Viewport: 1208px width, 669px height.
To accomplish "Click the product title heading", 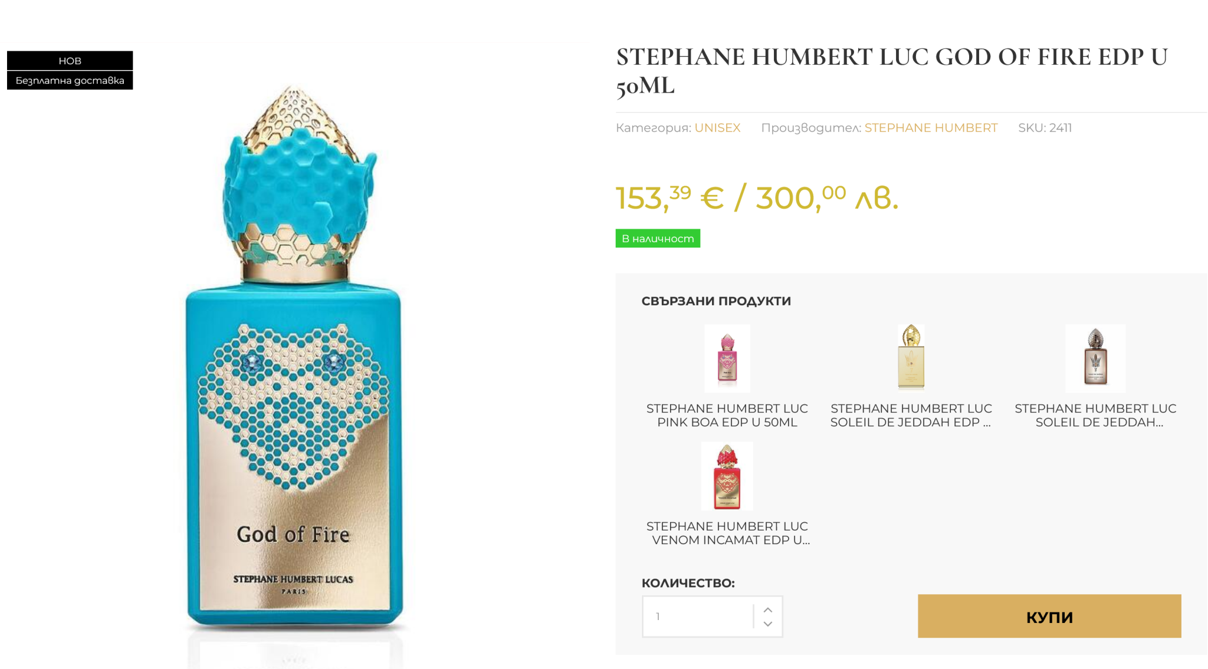I will pos(892,71).
